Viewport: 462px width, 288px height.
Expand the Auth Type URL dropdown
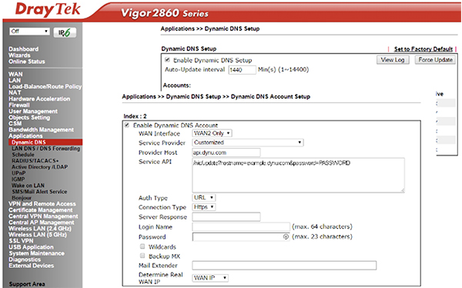click(204, 197)
